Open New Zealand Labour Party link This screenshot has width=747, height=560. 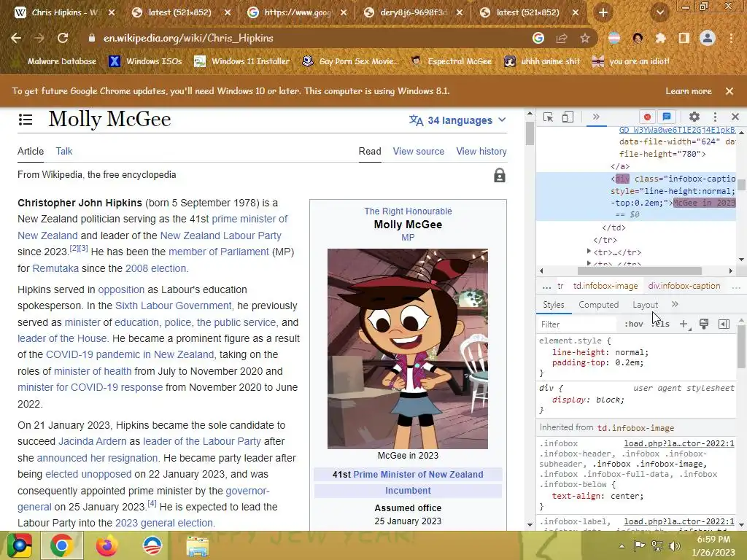click(x=220, y=236)
